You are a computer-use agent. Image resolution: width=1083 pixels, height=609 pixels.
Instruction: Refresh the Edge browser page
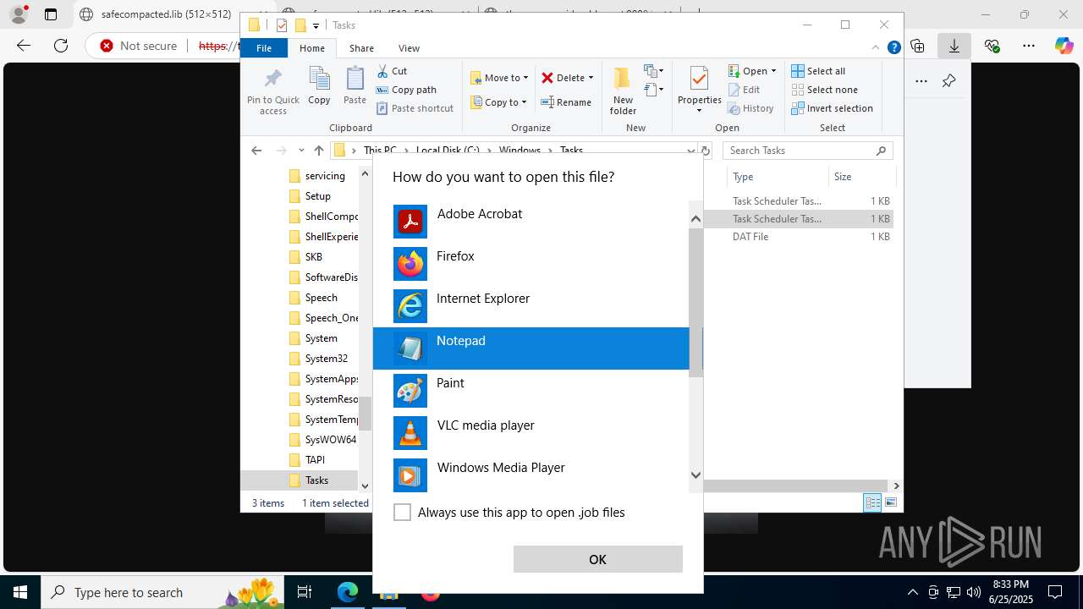[61, 46]
